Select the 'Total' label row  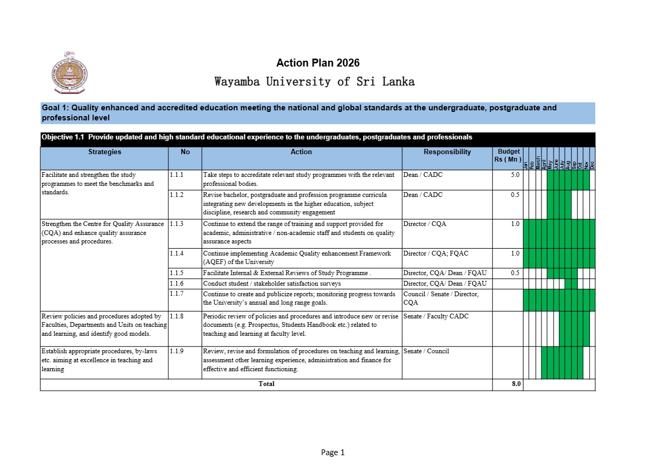267,384
